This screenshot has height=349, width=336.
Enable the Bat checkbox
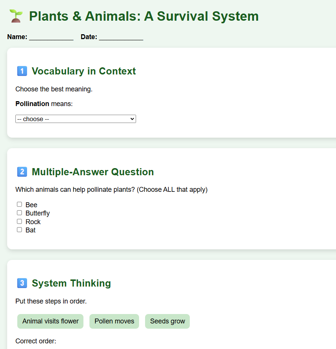tap(20, 230)
